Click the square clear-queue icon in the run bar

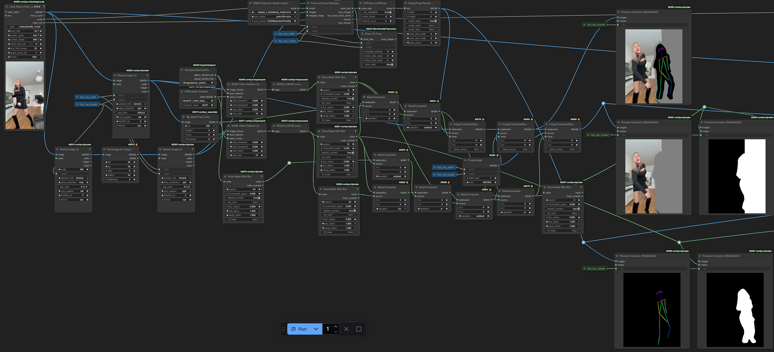tap(358, 329)
